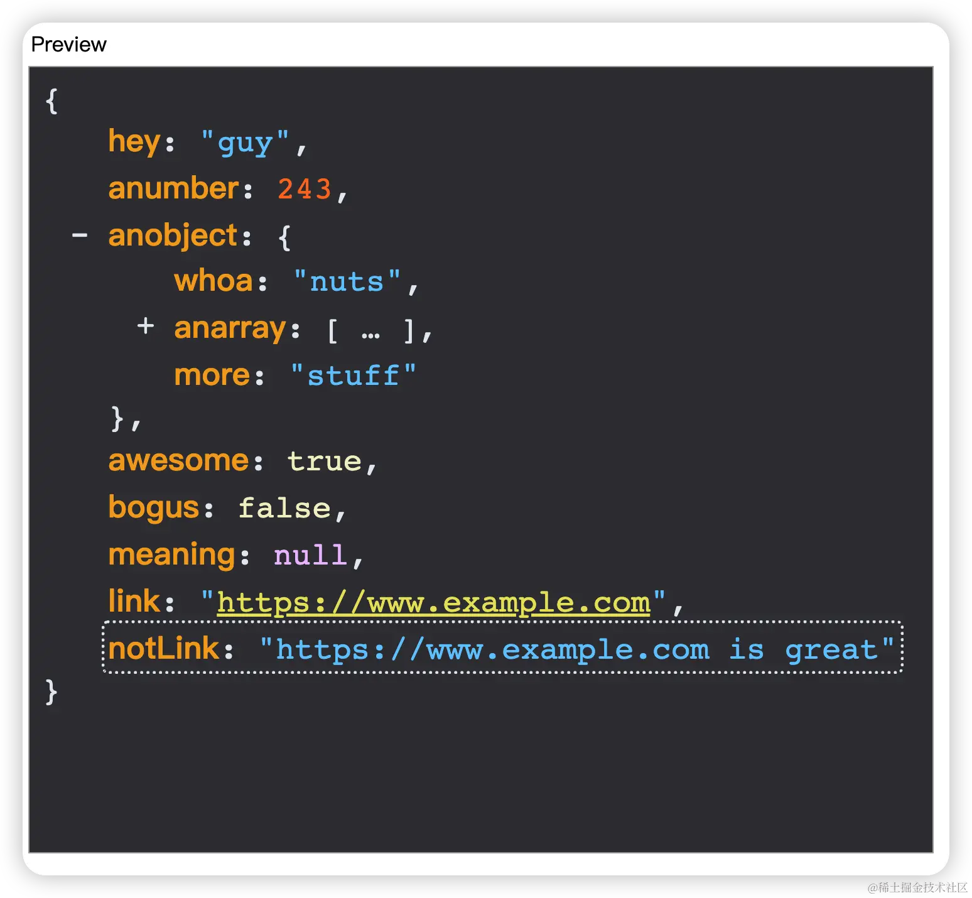Select the "notLink" key
Viewport: 972px width, 898px height.
163,649
